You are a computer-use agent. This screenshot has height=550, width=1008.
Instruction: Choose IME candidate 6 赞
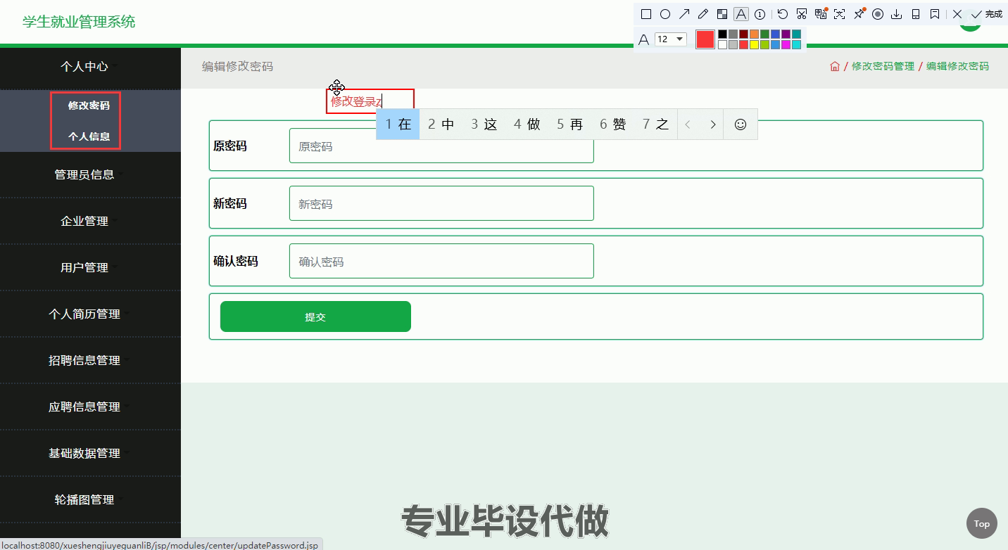click(x=613, y=124)
